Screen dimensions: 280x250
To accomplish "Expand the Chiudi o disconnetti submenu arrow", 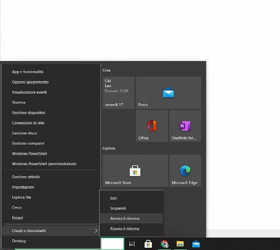I will coord(96,231).
